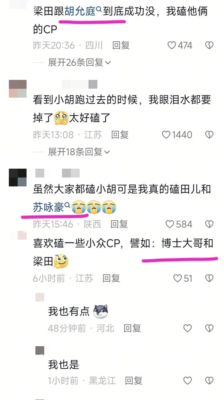Dislike the 梁田跟胡允庭 comment

[209, 45]
